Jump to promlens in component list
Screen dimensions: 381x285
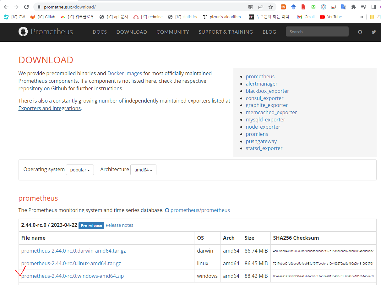257,134
